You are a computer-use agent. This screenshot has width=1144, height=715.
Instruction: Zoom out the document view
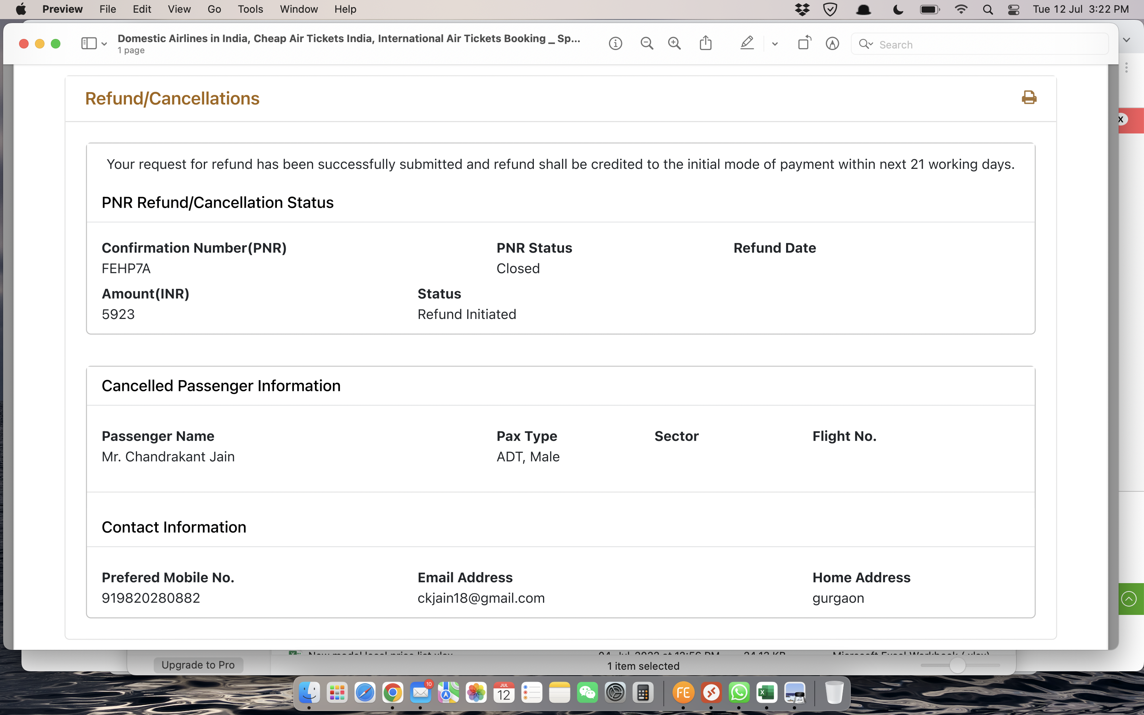(x=646, y=44)
